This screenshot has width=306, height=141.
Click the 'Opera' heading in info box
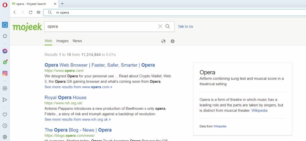tap(207, 72)
